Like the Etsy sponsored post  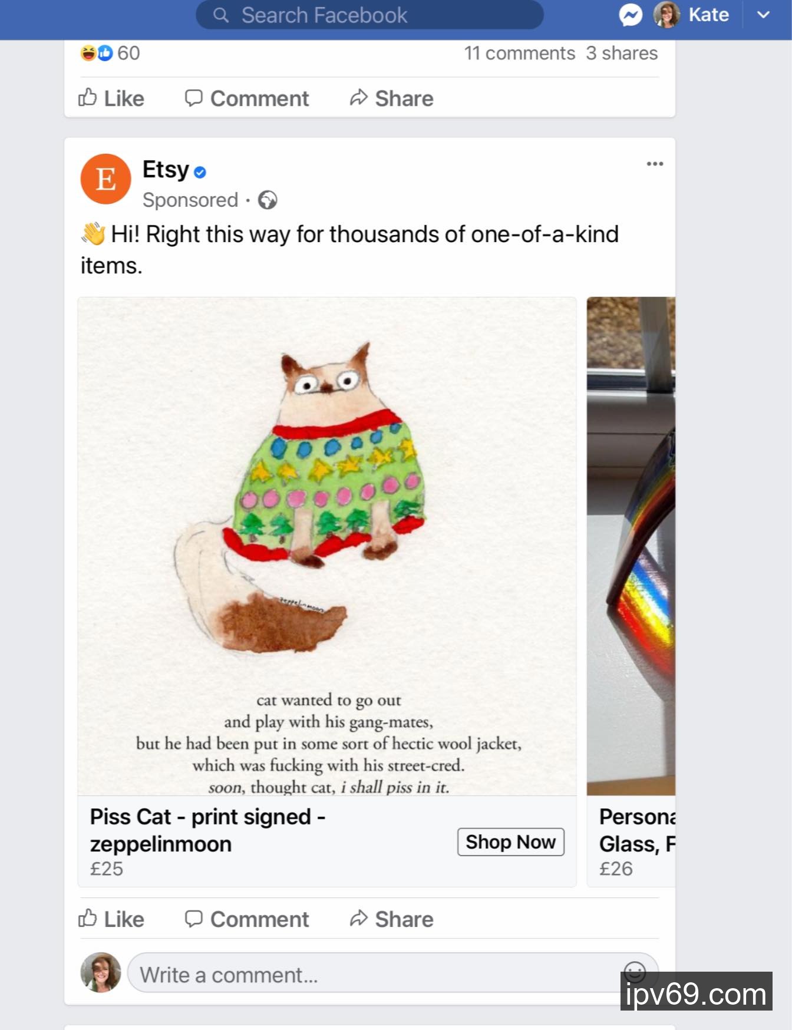coord(112,919)
